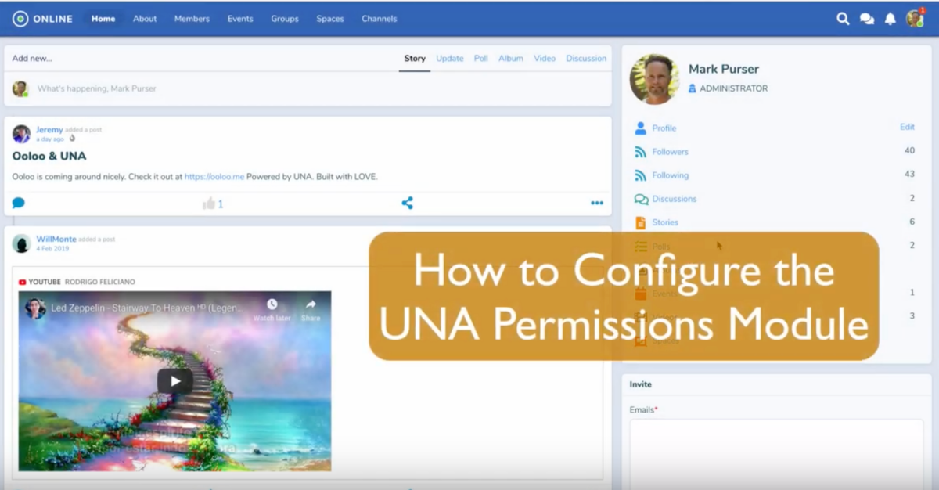939x490 pixels.
Task: Open the share icon on Jeremy's post
Action: point(406,203)
